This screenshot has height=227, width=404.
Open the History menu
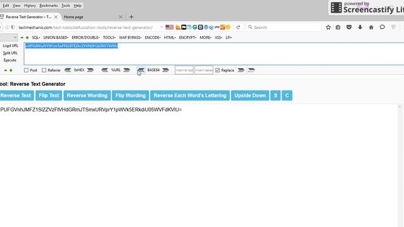tap(30, 6)
